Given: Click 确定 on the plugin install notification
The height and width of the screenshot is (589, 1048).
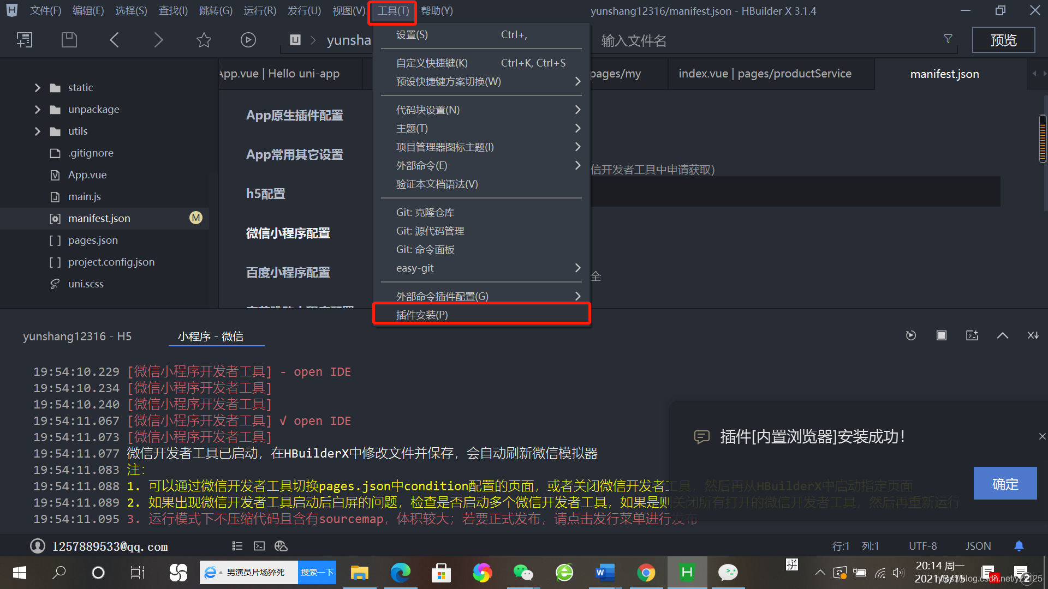Looking at the screenshot, I should tap(1005, 483).
